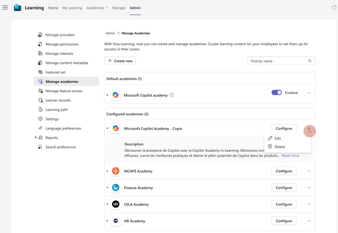Click the Finance Academy logo icon
This screenshot has height=233, width=338.
click(x=116, y=187)
